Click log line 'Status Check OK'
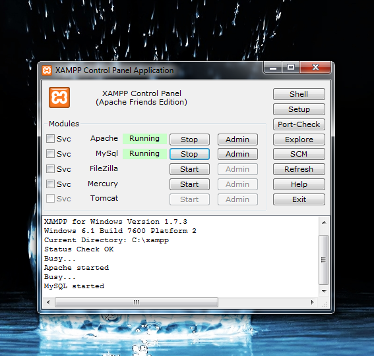This screenshot has height=356, width=374. point(79,249)
